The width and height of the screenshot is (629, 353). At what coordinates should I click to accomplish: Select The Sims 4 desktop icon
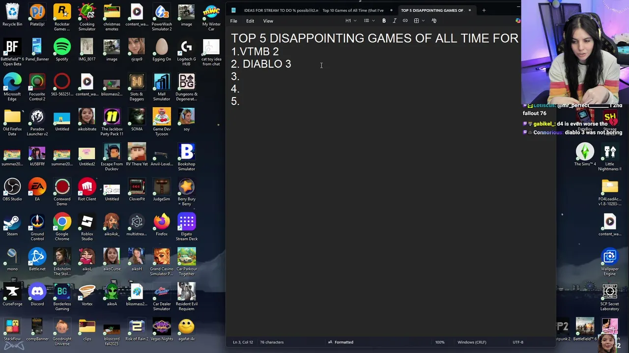pyautogui.click(x=585, y=155)
